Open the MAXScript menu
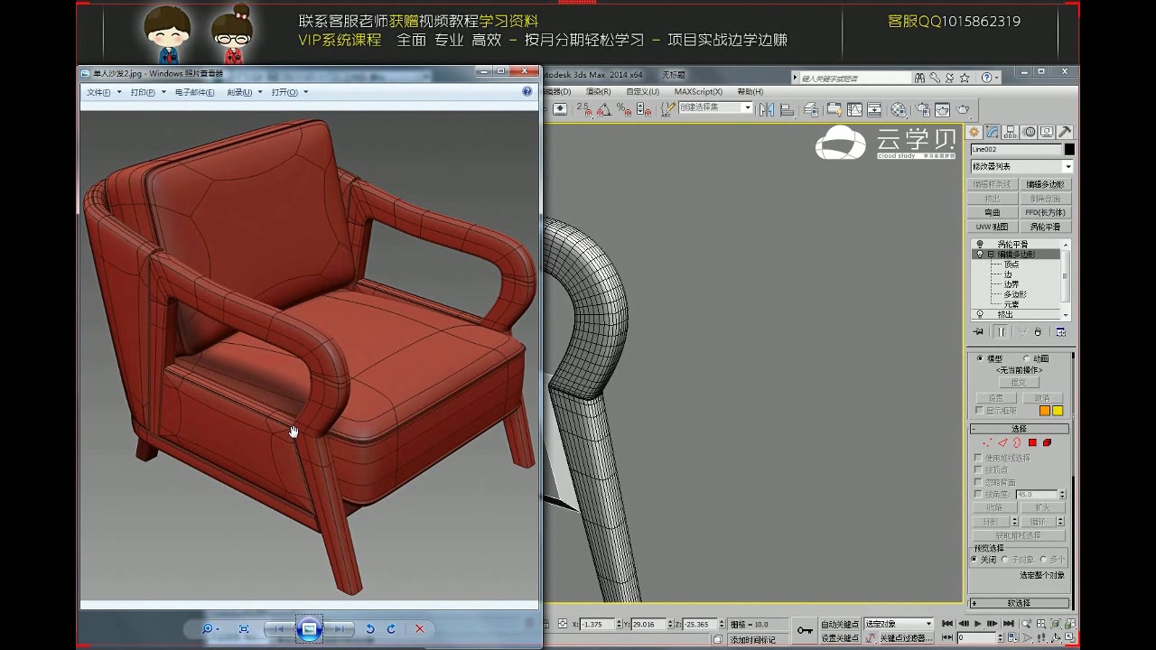 coord(700,91)
